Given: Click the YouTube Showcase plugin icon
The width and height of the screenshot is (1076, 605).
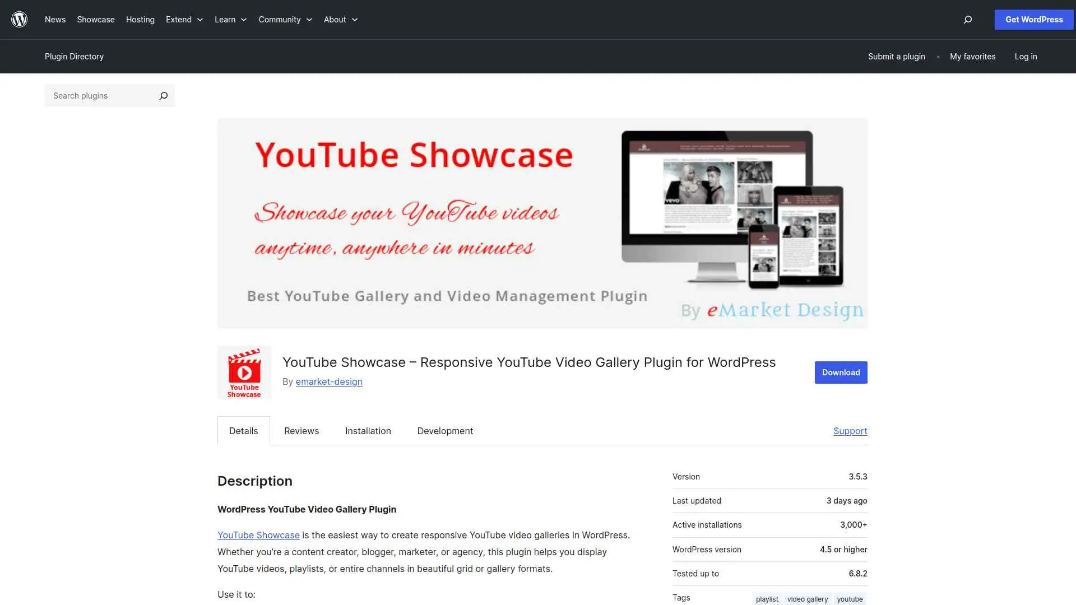Looking at the screenshot, I should tap(244, 372).
